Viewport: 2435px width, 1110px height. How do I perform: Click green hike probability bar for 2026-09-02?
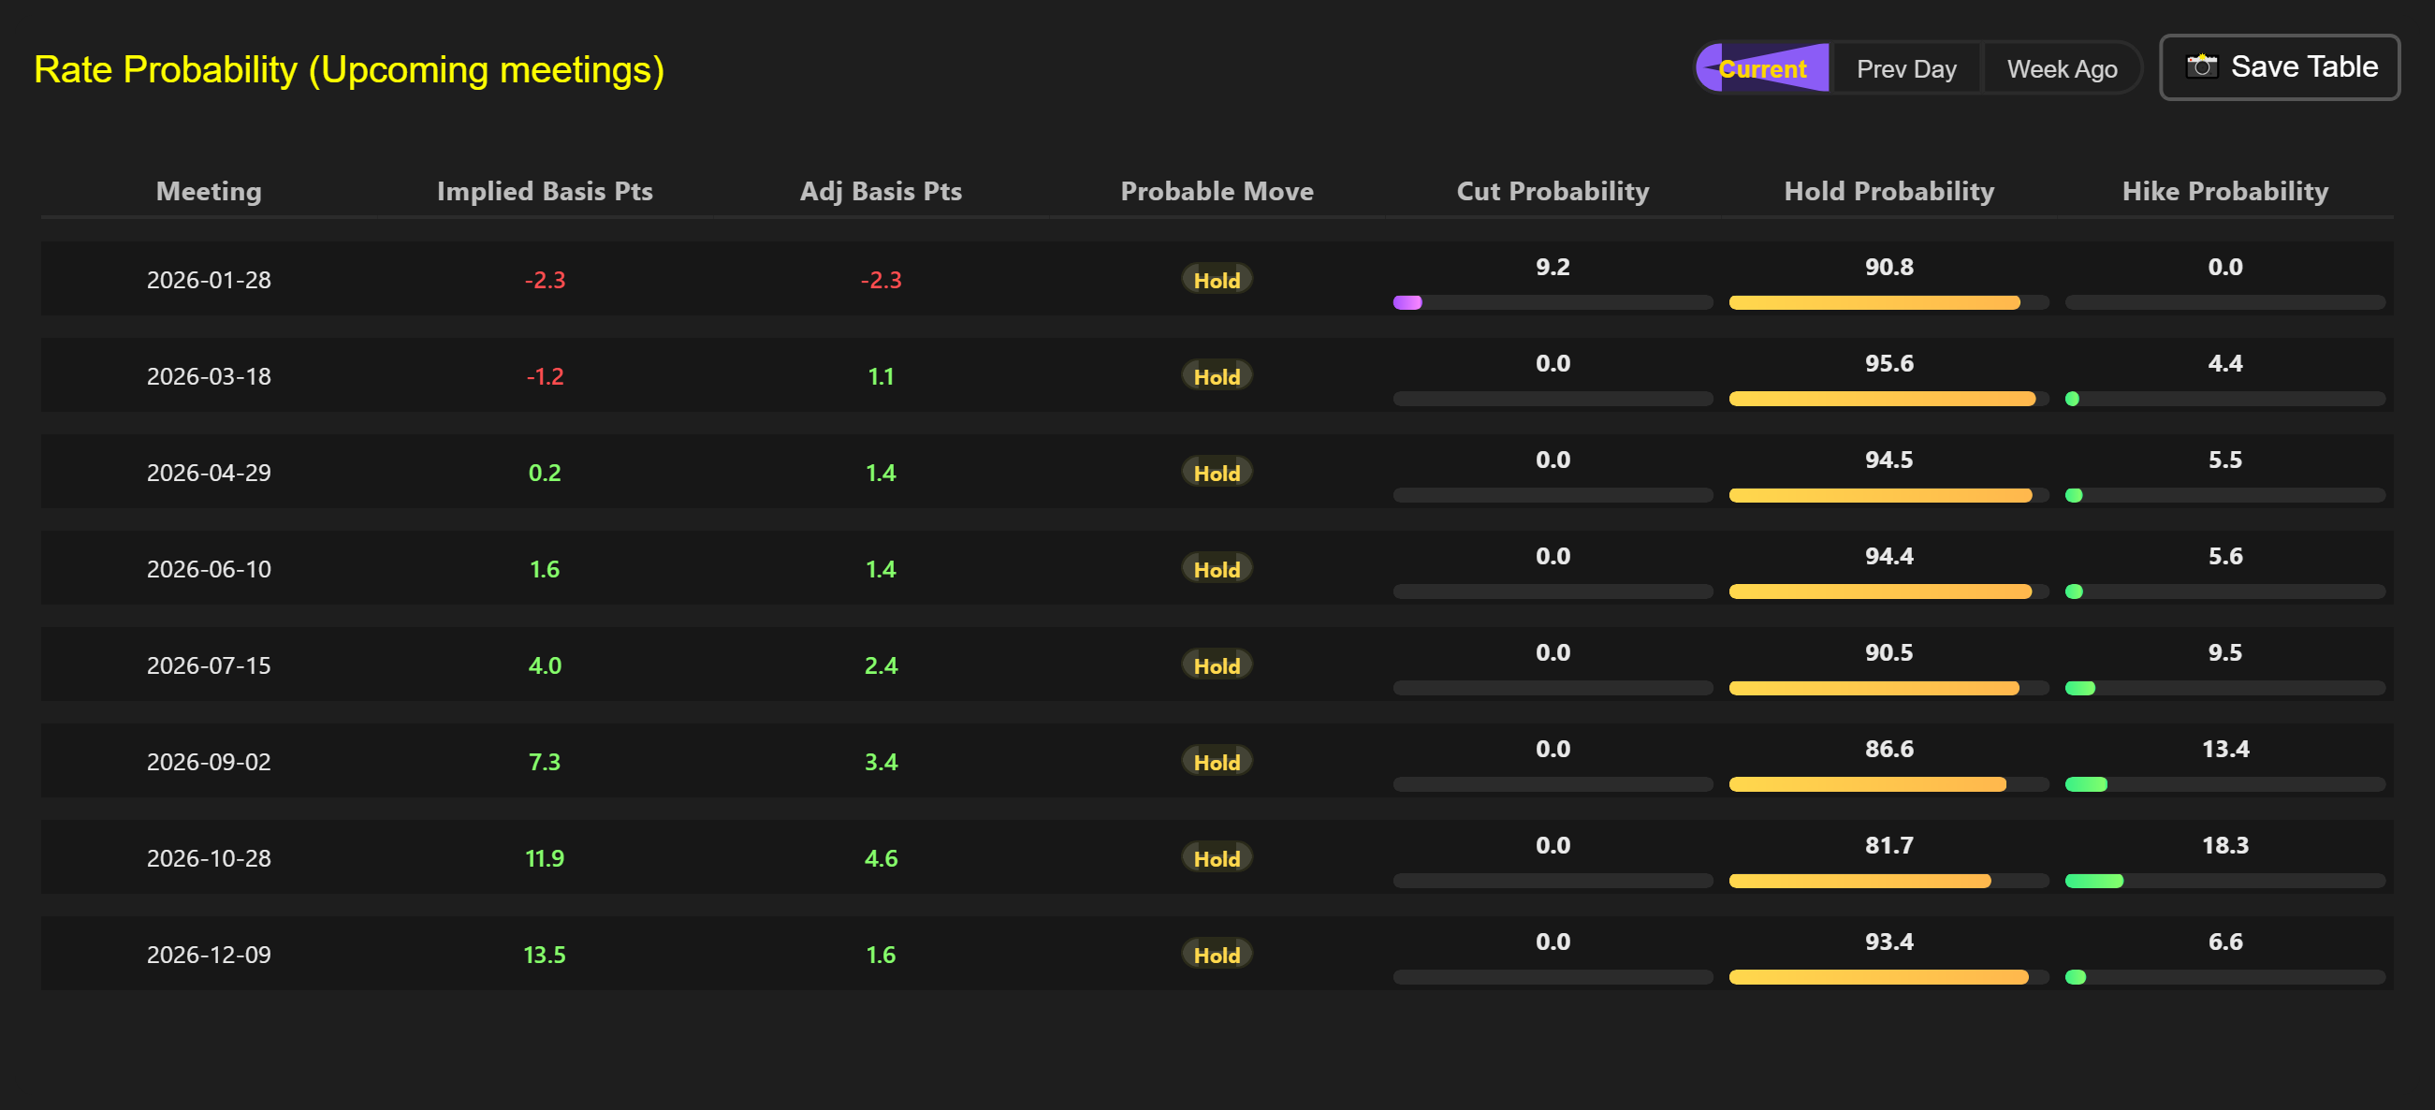tap(2086, 784)
